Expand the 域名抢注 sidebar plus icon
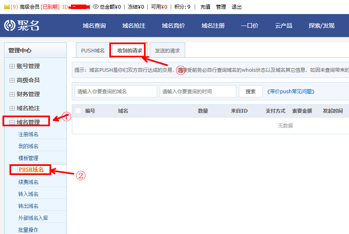The image size is (349, 234). click(x=12, y=108)
